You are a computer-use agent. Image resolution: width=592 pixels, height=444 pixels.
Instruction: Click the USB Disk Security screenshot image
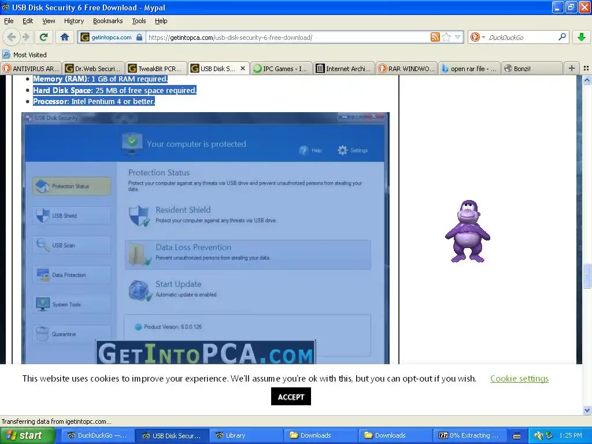click(205, 238)
